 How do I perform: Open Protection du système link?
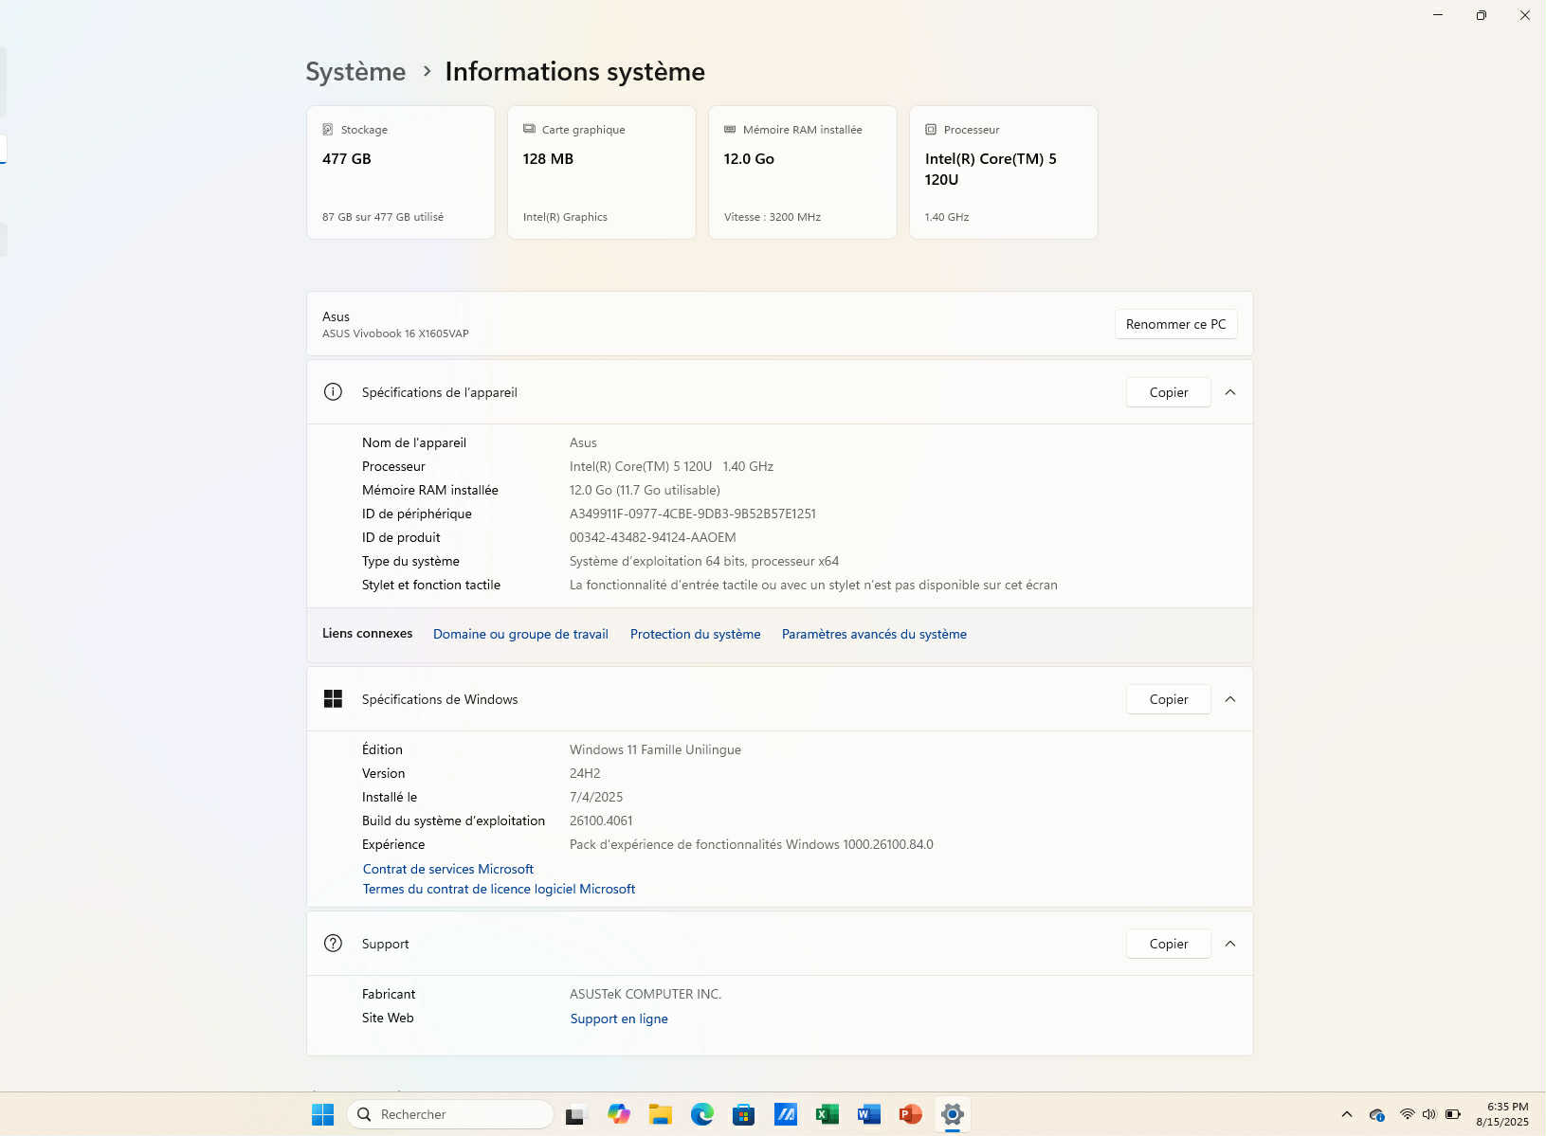[x=695, y=634]
